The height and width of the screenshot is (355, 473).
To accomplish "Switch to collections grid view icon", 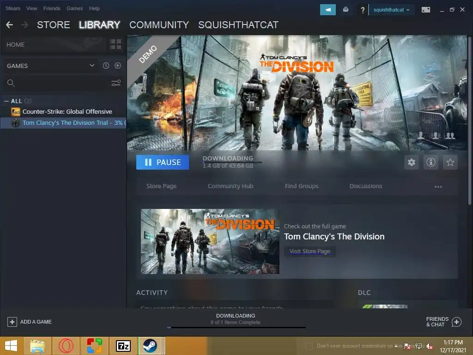I will [115, 44].
